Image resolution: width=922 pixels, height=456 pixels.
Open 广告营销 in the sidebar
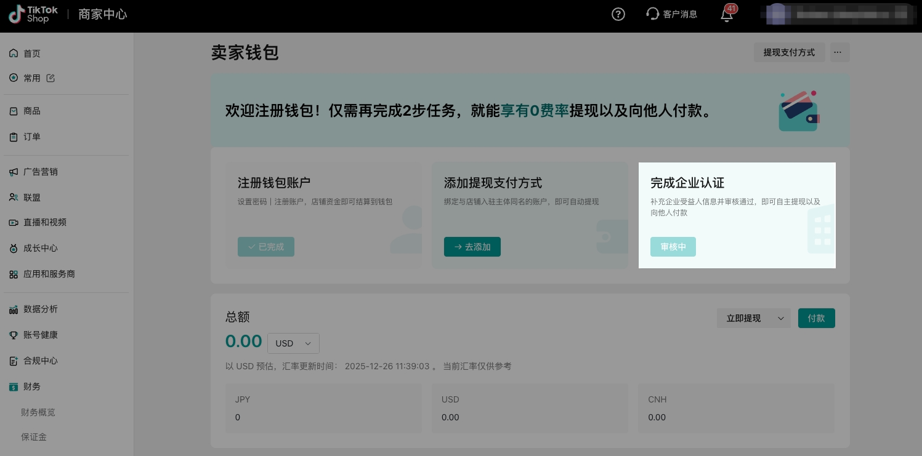click(41, 172)
